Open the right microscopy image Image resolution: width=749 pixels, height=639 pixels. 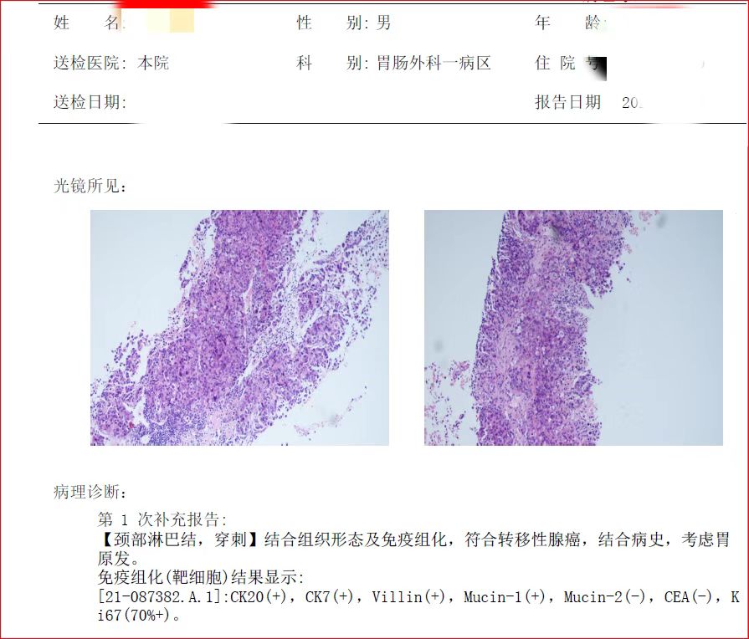coord(574,326)
